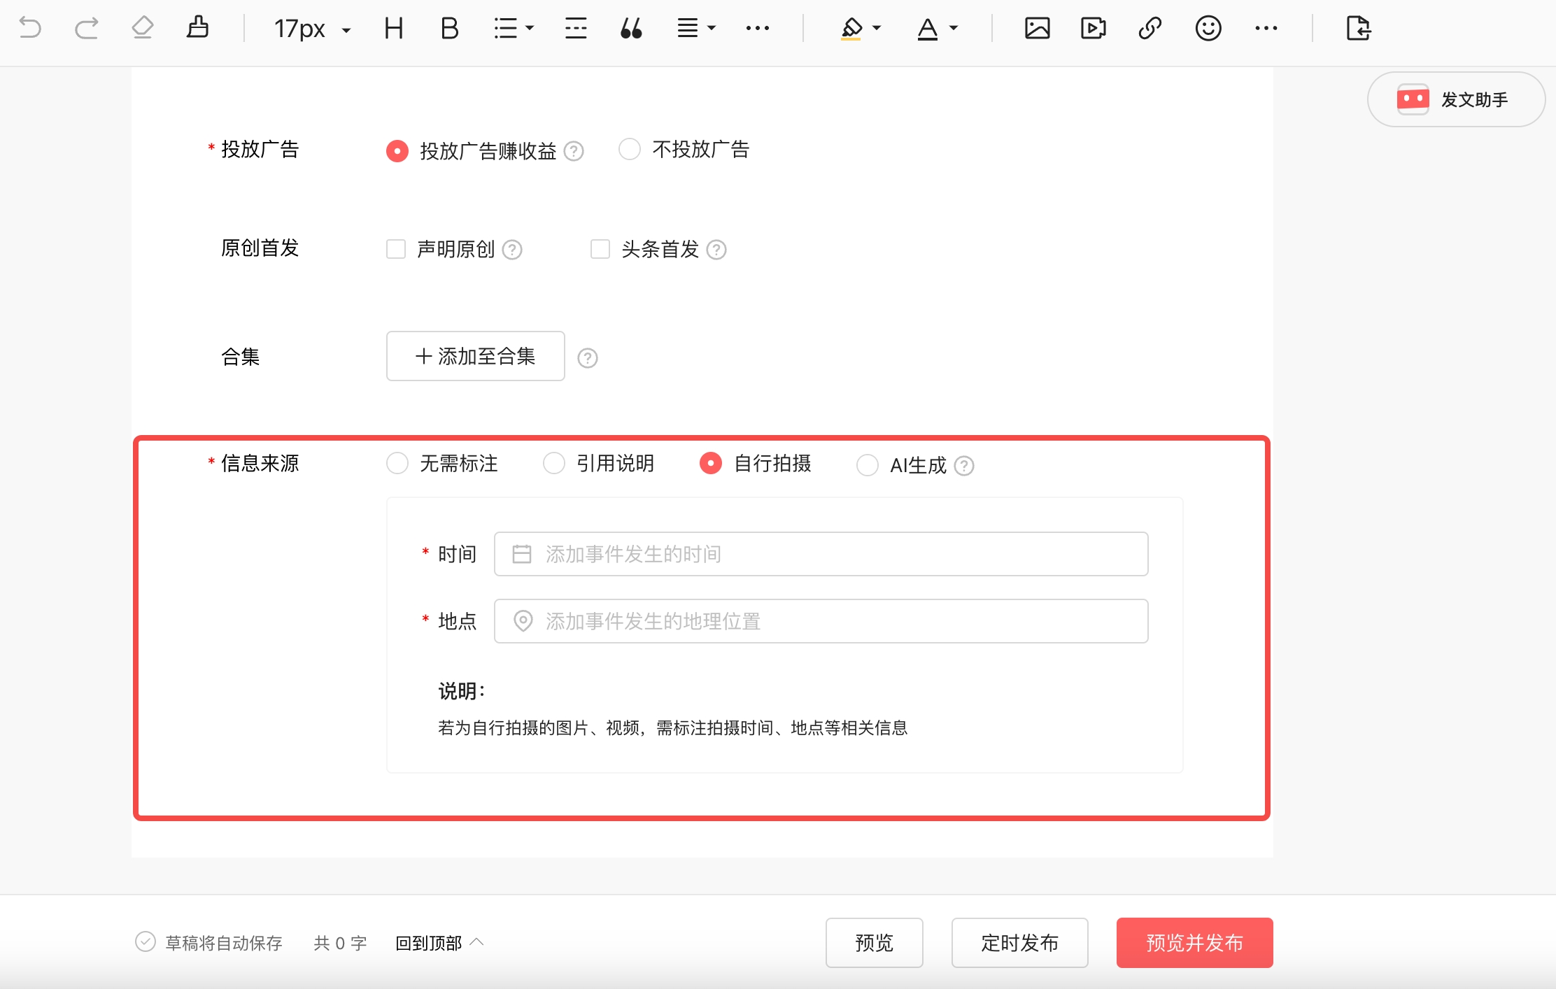The width and height of the screenshot is (1556, 989).
Task: Check the 声明原创 checkbox
Action: pyautogui.click(x=396, y=249)
